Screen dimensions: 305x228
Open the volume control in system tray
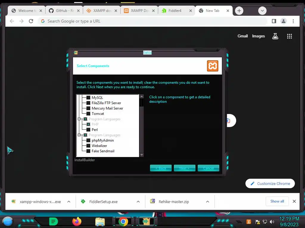[x=272, y=221]
